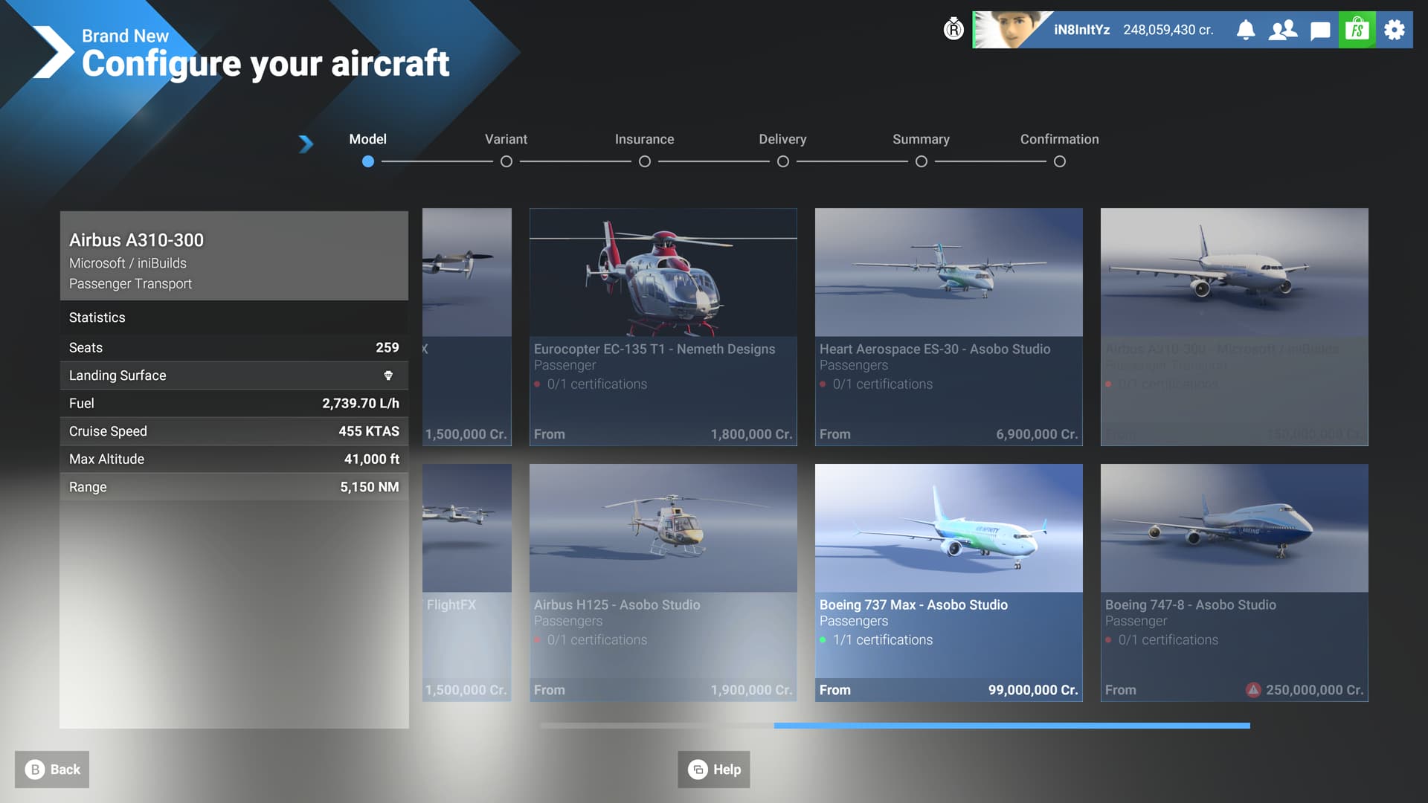This screenshot has width=1428, height=803.
Task: Click the blue horizontal scrollbar under the aircraft grid
Action: pyautogui.click(x=1011, y=725)
